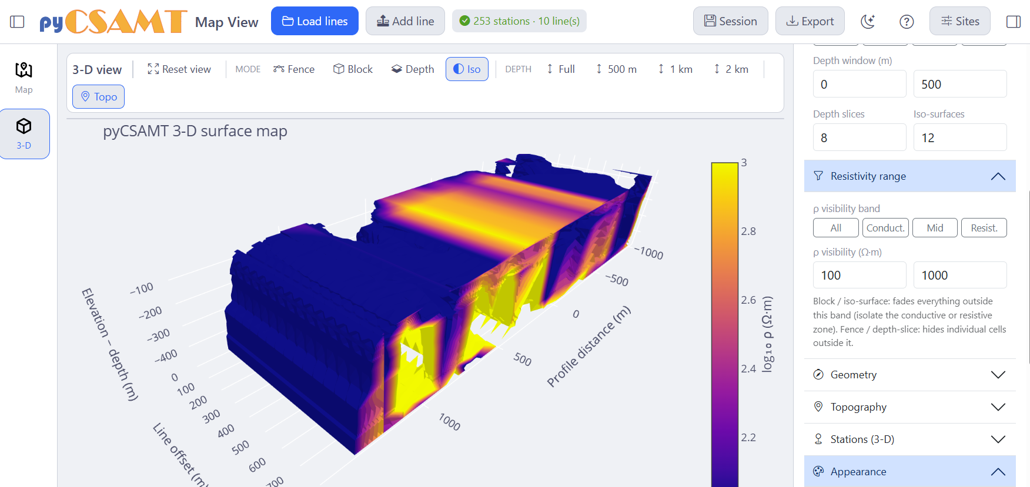This screenshot has width=1030, height=487.
Task: Select the Resist. visibility band
Action: 984,228
